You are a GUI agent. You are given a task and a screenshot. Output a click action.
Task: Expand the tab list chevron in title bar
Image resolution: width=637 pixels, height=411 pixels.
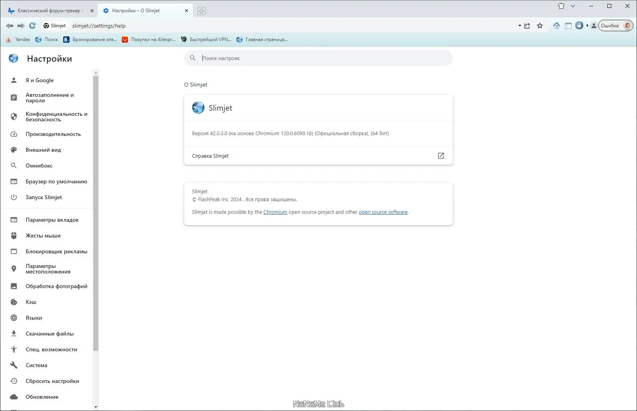(573, 6)
